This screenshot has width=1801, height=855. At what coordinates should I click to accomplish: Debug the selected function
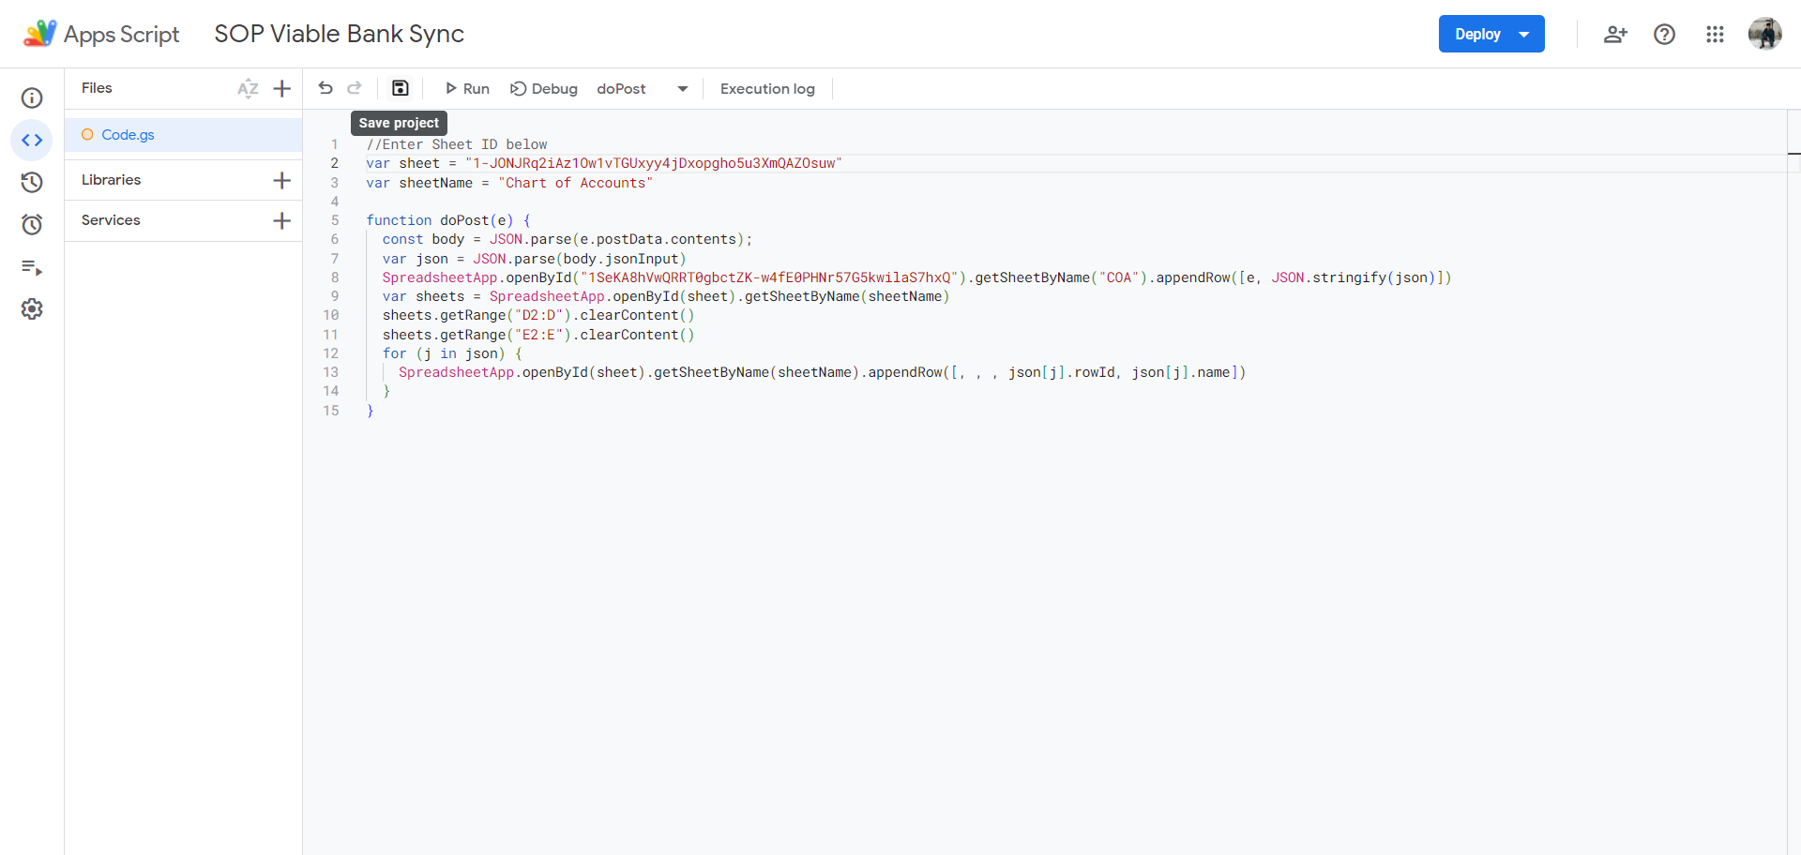(x=544, y=88)
